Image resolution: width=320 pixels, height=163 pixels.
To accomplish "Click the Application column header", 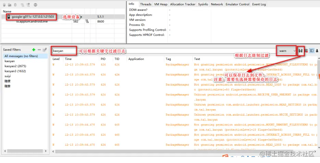I will [x=136, y=59].
